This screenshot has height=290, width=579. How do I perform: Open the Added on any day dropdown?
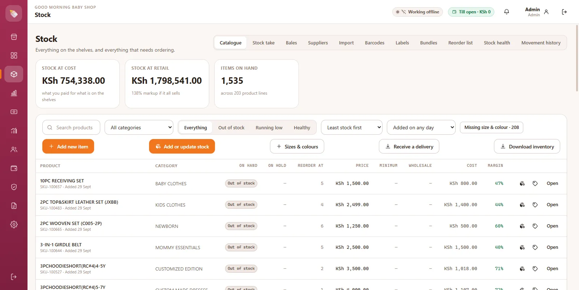[x=421, y=127]
